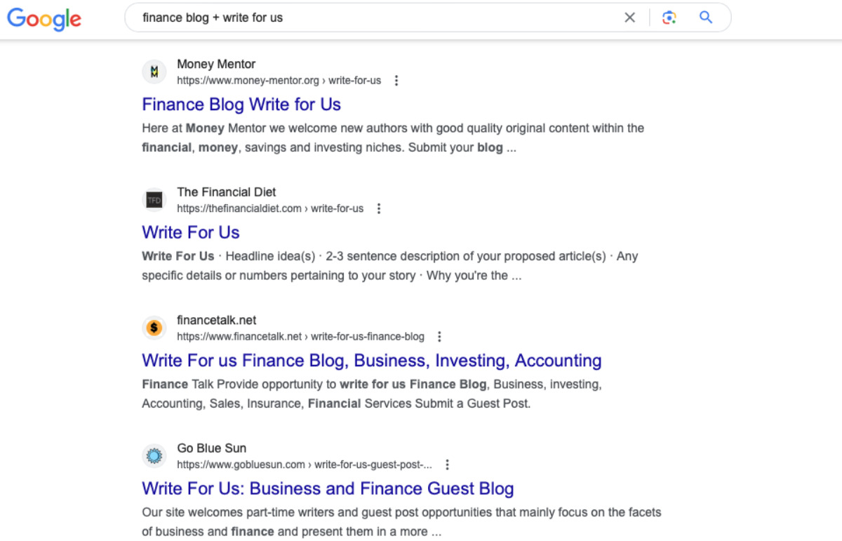Click the magnifying glass search icon
Screen dimensions: 842x541
click(705, 18)
